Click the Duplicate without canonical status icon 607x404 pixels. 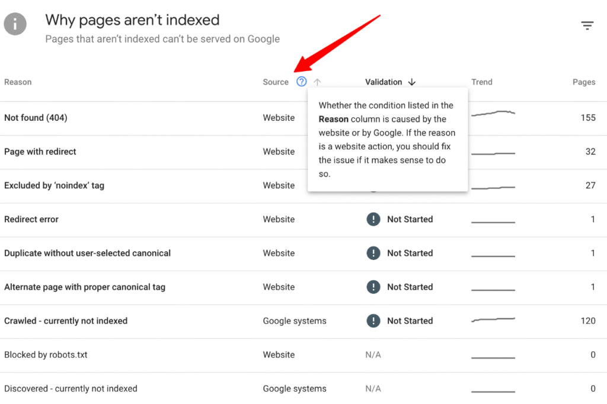click(x=373, y=253)
